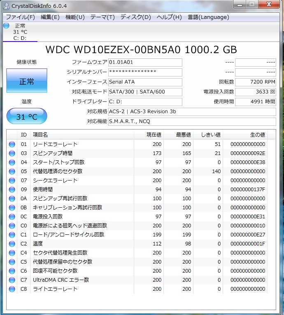The width and height of the screenshot is (284, 315).
Task: Click the firmware field 01.01A01
Action: click(145, 62)
